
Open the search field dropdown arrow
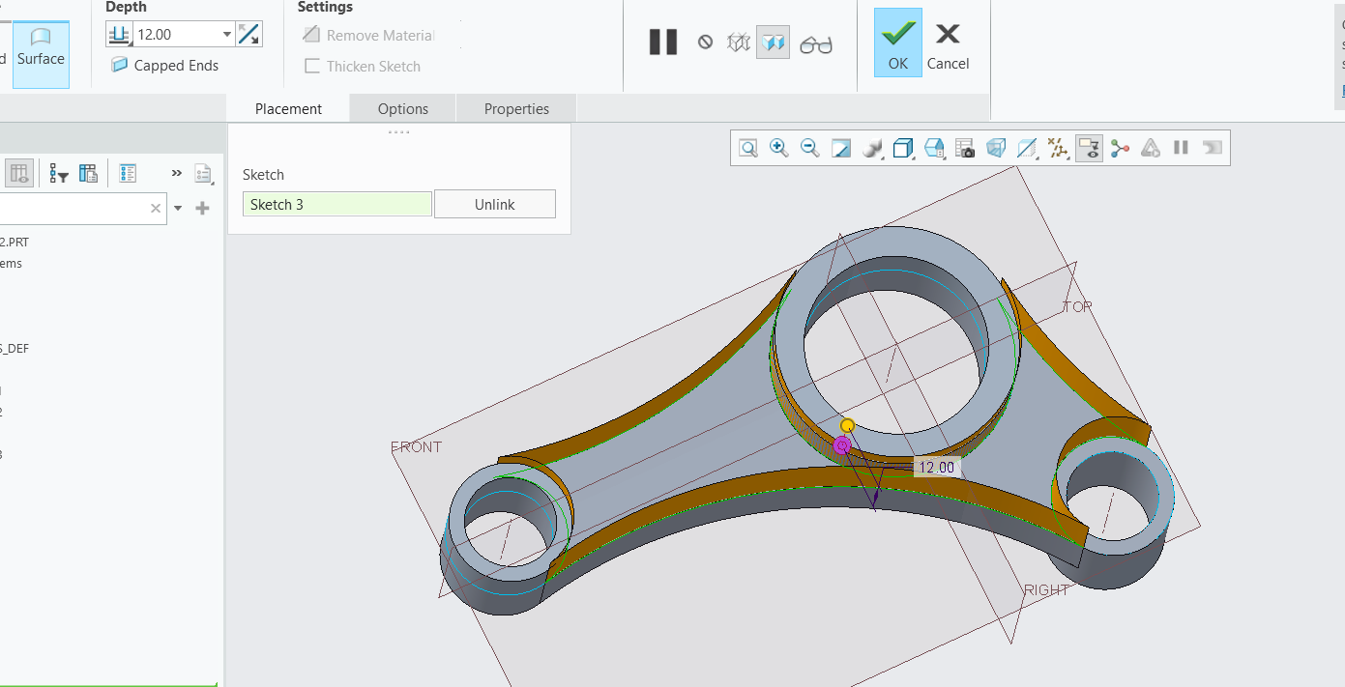tap(177, 208)
